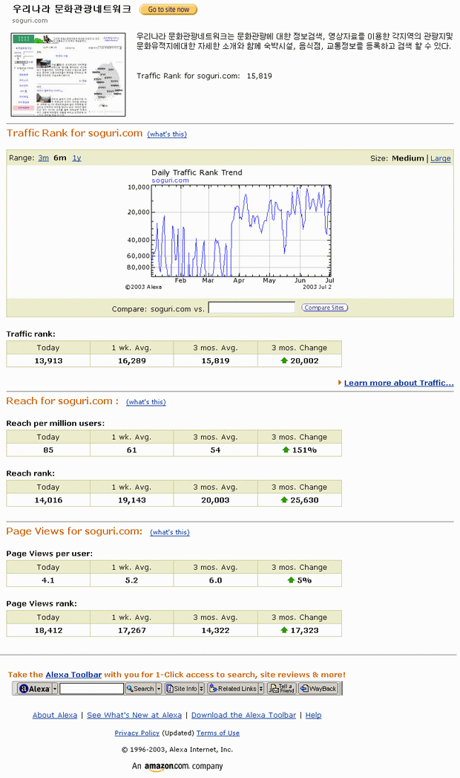Click the Traffic rank 1 wk. Avg. value 16,289
Viewport: 460px width, 778px height.
pos(132,360)
